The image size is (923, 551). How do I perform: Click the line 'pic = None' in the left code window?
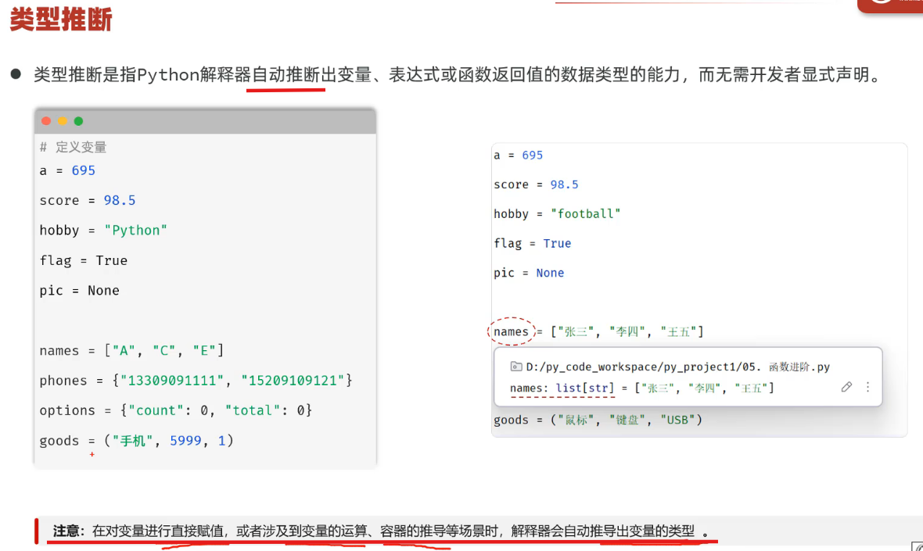click(79, 291)
